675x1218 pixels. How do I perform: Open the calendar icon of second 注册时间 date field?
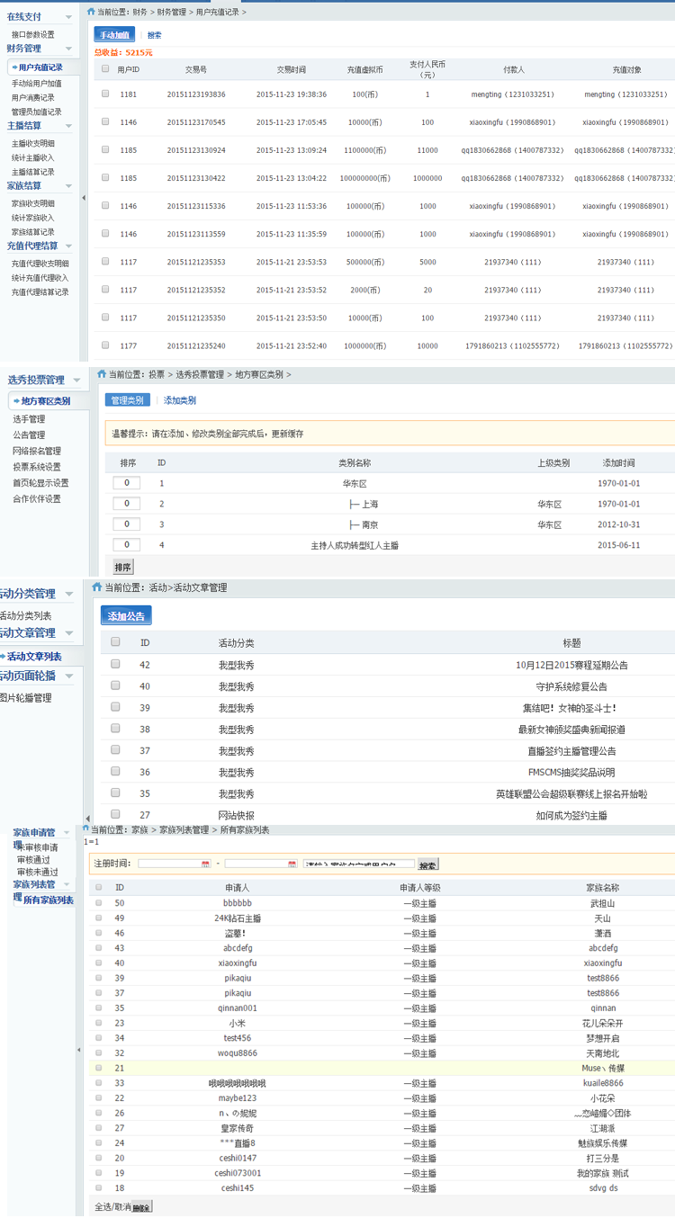tap(292, 864)
